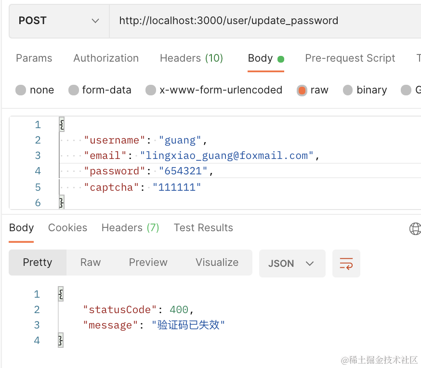This screenshot has width=421, height=368.
Task: Toggle word wrap icon in response toolbar
Action: click(346, 263)
